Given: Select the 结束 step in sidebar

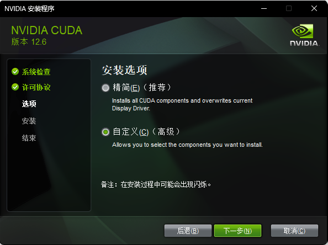Looking at the screenshot, I should coord(29,138).
